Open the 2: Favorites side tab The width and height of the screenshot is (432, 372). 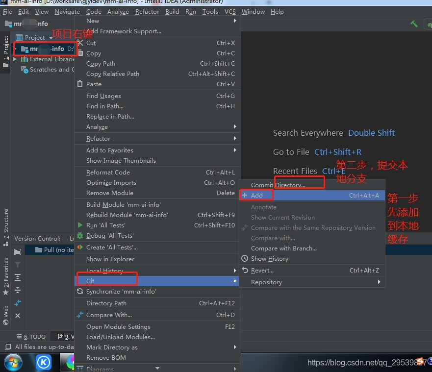coord(5,276)
